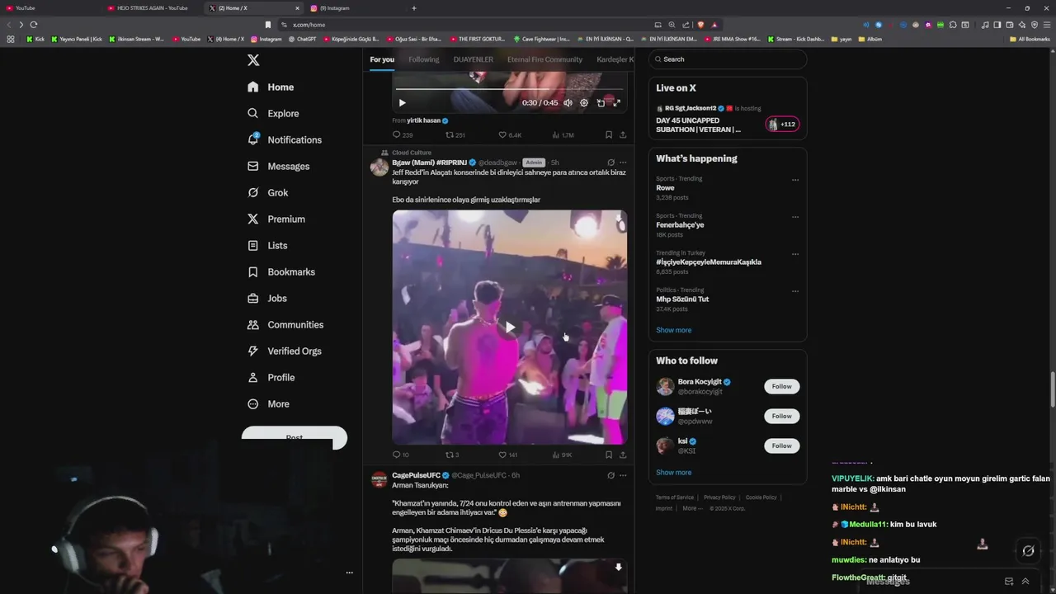Compose a new message in drawer
The height and width of the screenshot is (594, 1056).
point(1008,582)
